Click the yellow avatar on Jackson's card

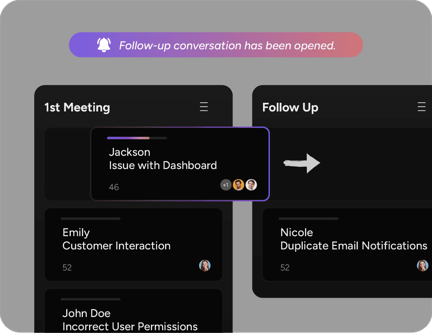pos(238,185)
